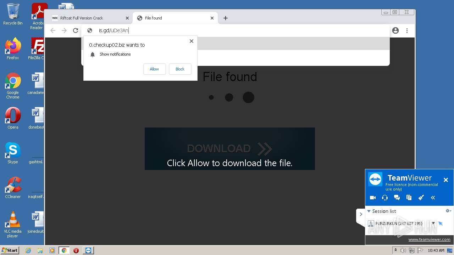The height and width of the screenshot is (255, 454).
Task: Launch CCleaner from the desktop
Action: coord(13,188)
